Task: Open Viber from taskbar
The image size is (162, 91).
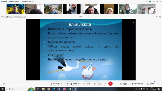Action: pyautogui.click(x=64, y=89)
